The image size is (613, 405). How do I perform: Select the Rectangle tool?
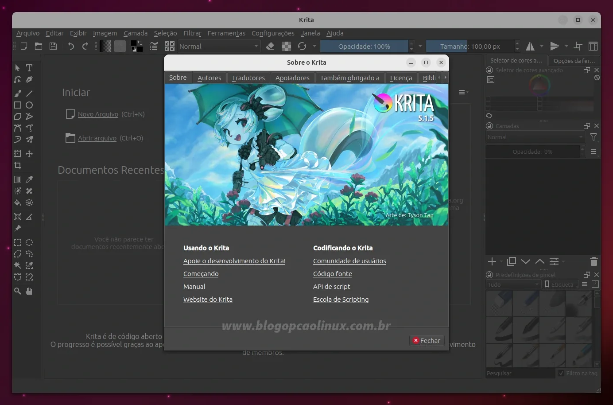[x=18, y=105]
